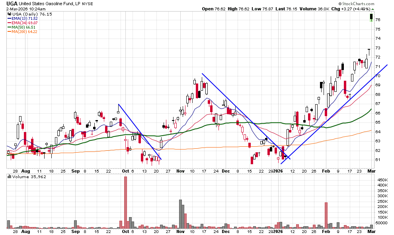This screenshot has width=394, height=235.
Task: Click the green up-arrow next to Chg
Action: pyautogui.click(x=373, y=9)
